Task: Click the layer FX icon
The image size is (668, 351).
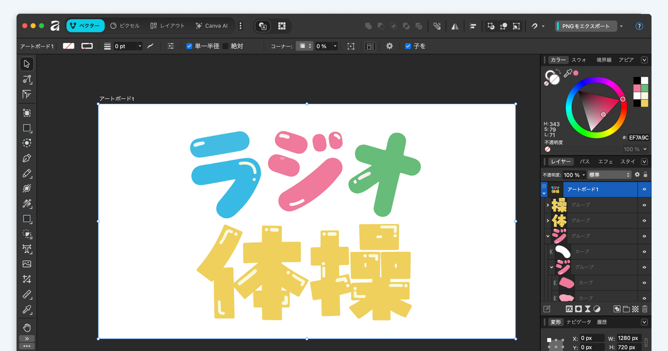Action: coord(569,309)
